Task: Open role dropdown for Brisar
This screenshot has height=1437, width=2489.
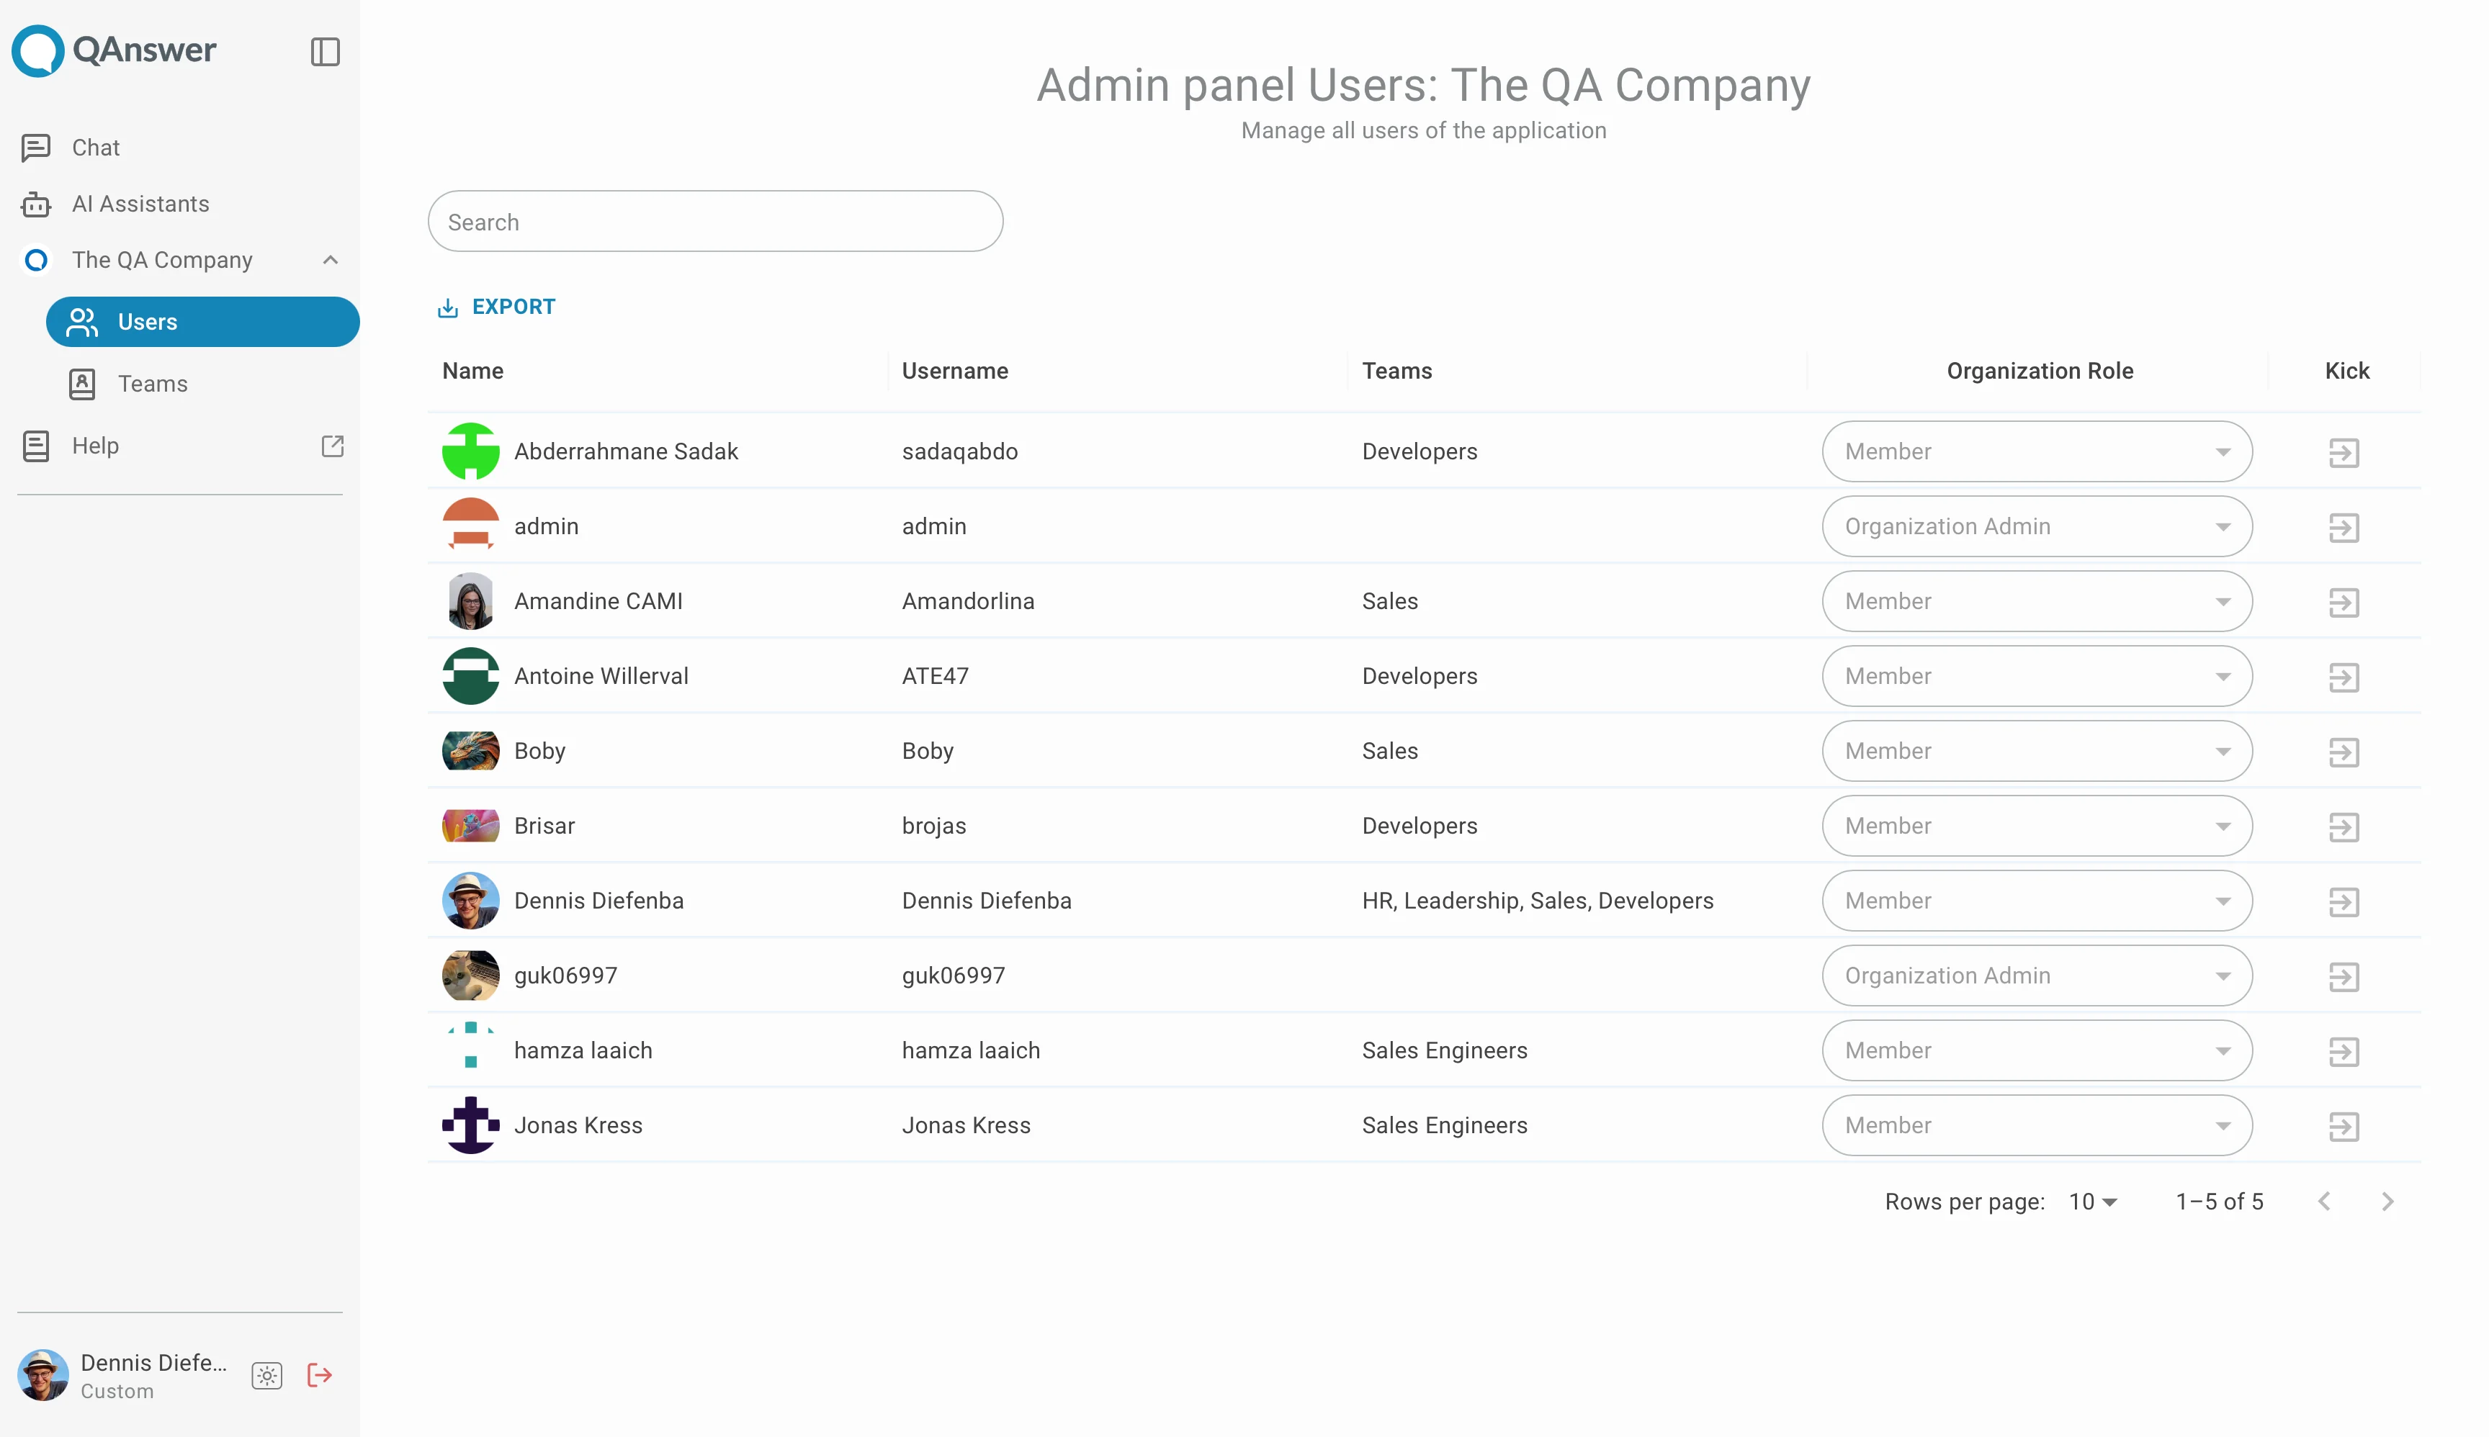Action: coord(2037,826)
